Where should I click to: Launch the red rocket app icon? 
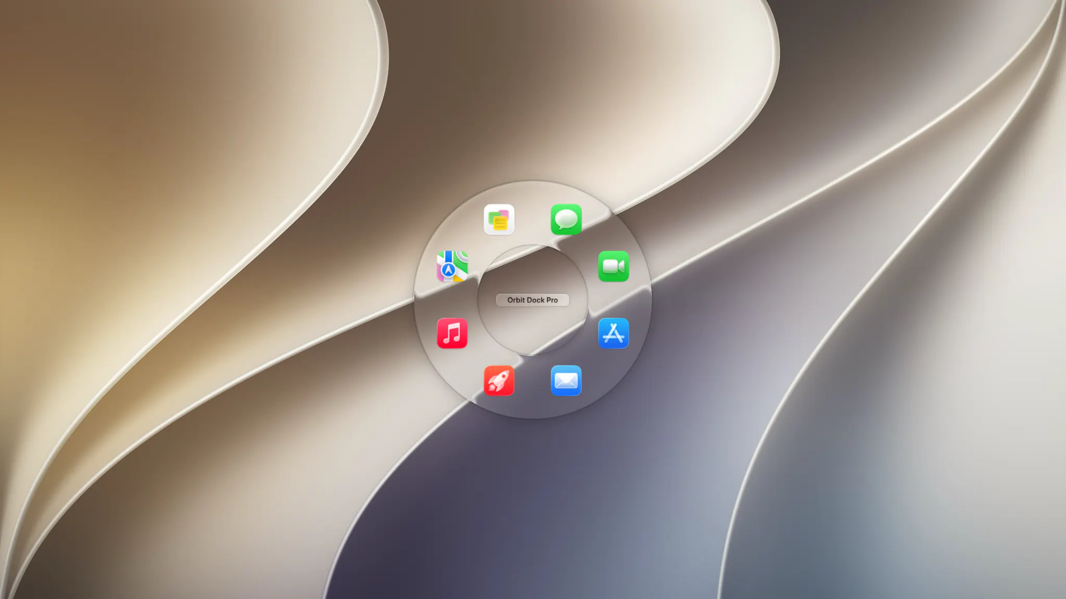tap(499, 381)
